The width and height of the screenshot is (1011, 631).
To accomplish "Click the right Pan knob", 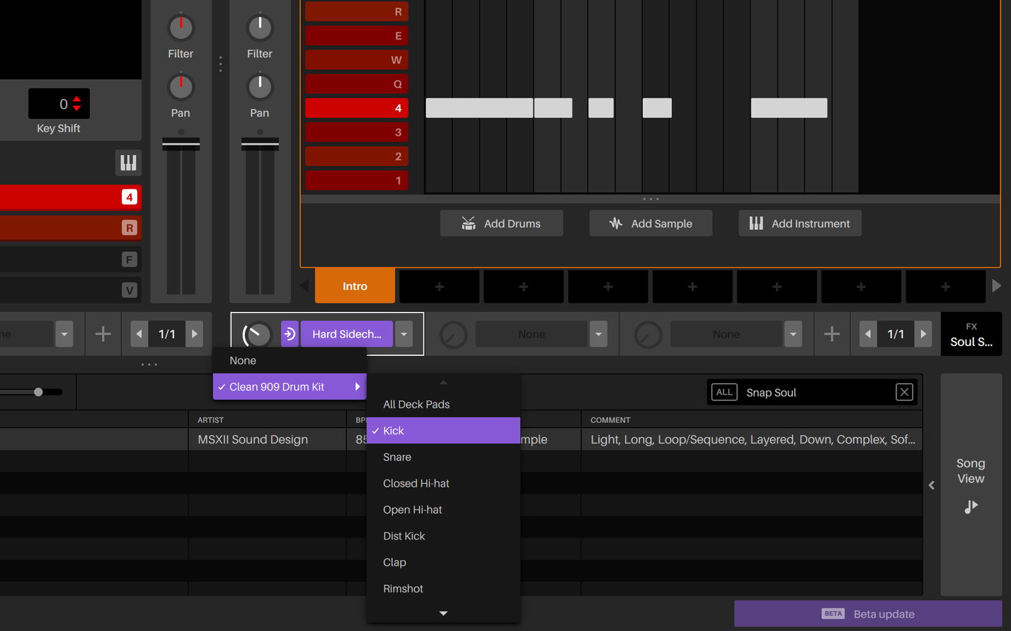I will pos(259,86).
